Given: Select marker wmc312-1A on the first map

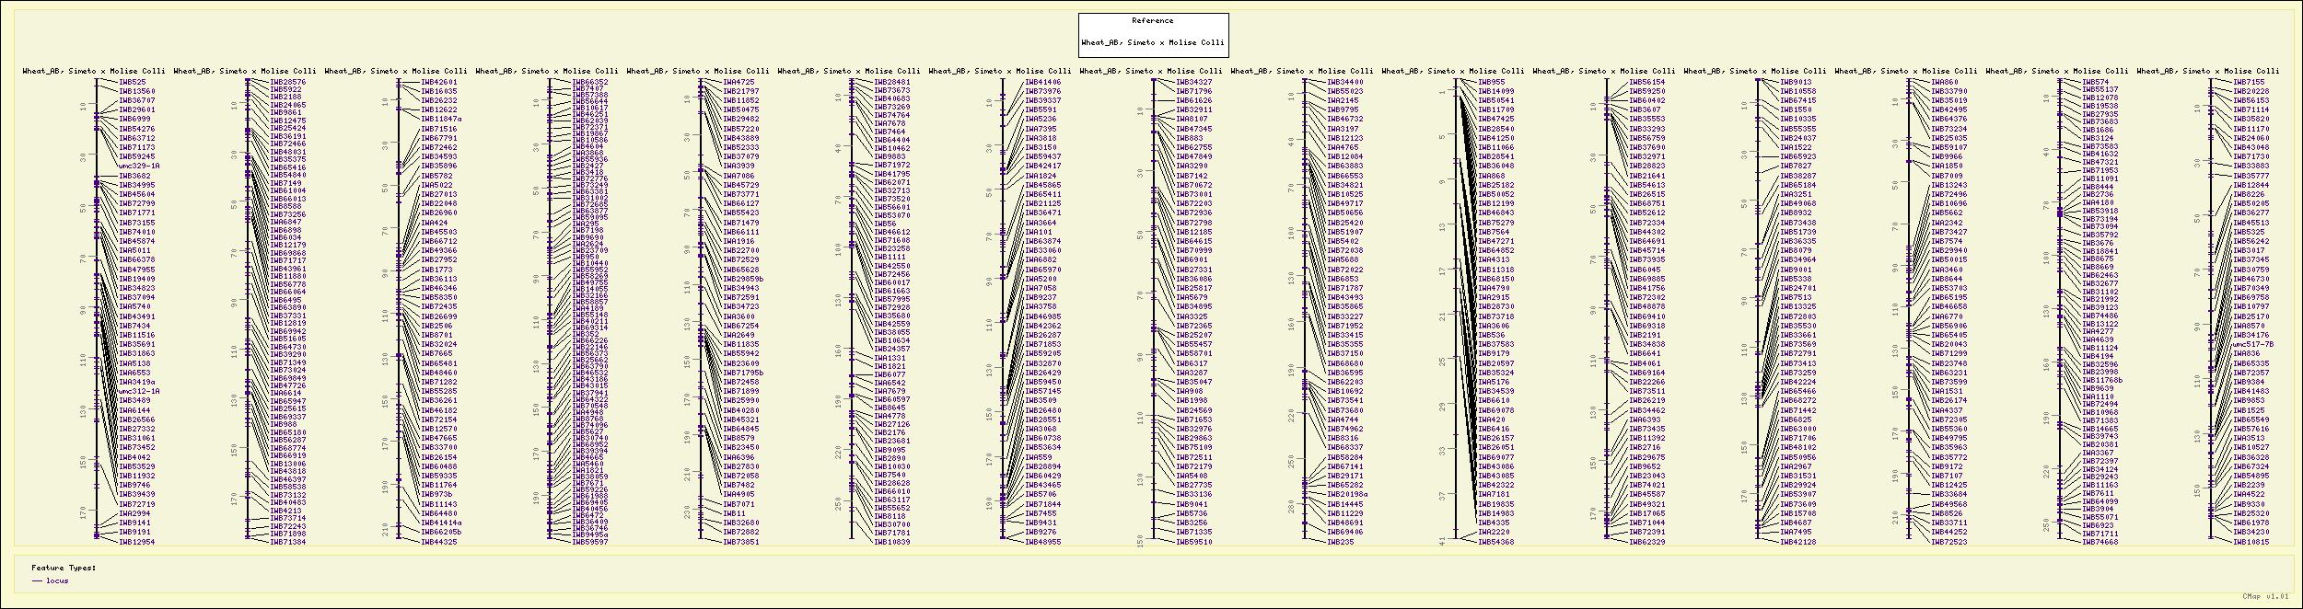Looking at the screenshot, I should click(x=139, y=391).
